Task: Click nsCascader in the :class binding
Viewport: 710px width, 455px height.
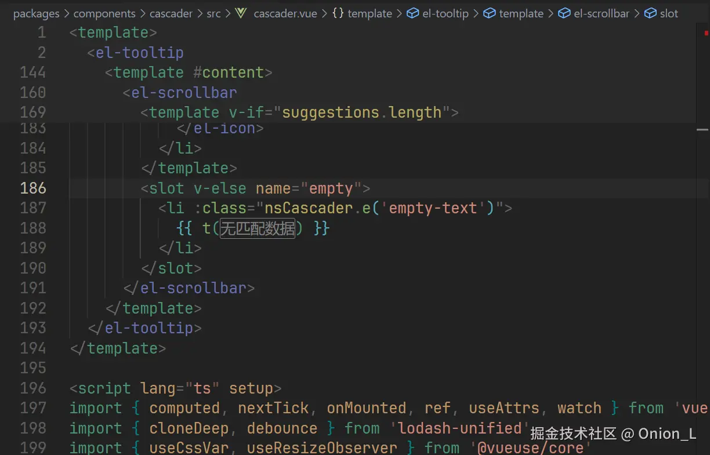Action: pyautogui.click(x=309, y=208)
